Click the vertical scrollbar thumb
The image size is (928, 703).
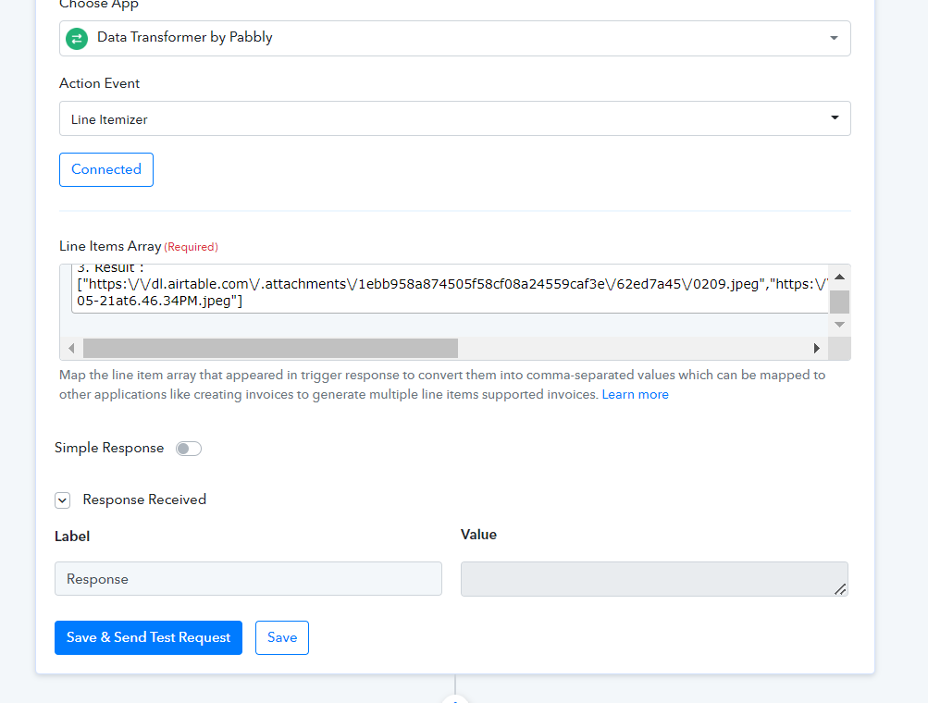tap(839, 302)
